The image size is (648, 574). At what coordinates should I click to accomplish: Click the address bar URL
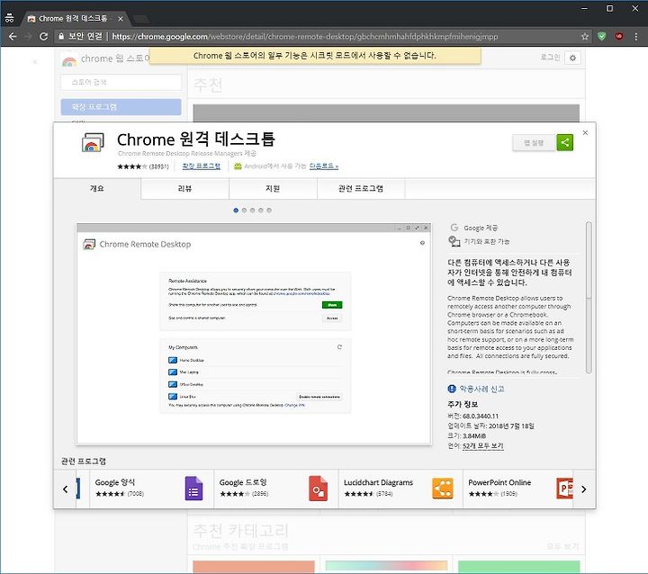pos(305,36)
